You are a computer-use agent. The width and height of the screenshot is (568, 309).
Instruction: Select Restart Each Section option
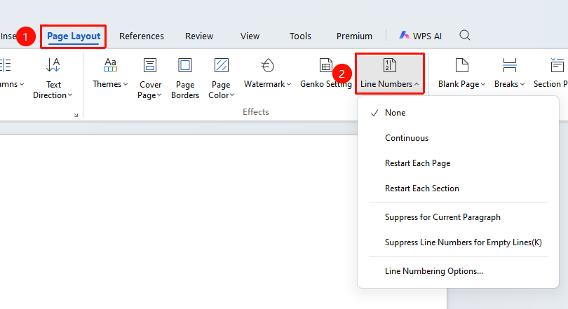point(458,188)
